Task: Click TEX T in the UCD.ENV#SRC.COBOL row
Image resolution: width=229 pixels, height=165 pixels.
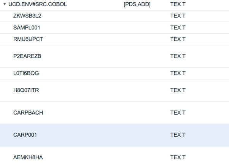Action: (178, 5)
